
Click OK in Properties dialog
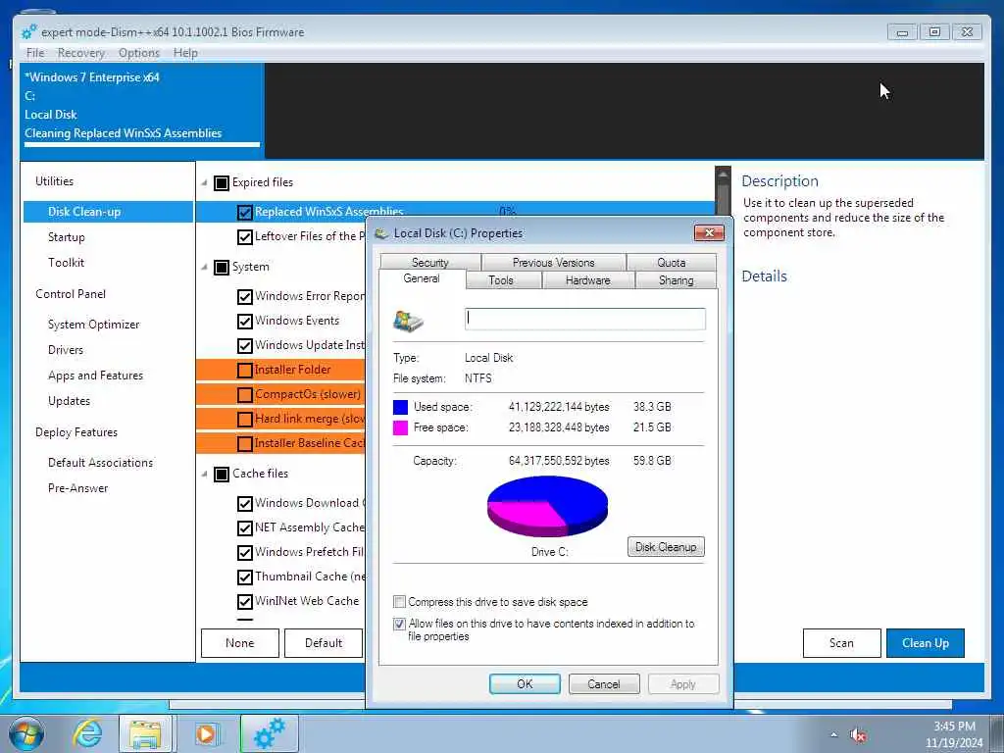[x=526, y=683]
